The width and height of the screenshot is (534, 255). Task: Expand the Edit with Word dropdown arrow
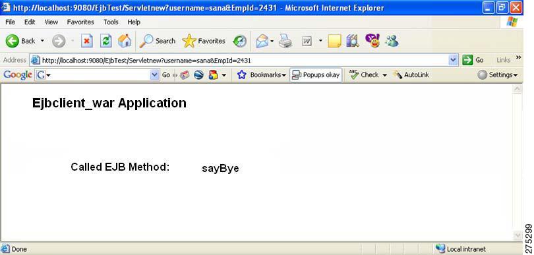point(320,41)
